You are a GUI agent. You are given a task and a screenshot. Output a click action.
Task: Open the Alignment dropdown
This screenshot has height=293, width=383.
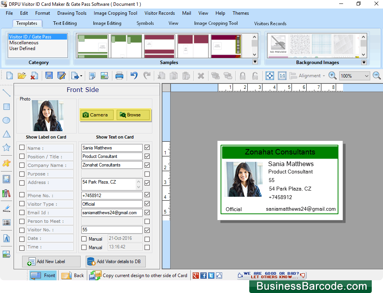309,75
